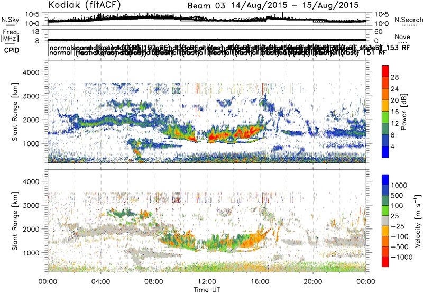Pick the red bottom Velocity segment below -1000
The width and height of the screenshot is (423, 293).
pos(385,262)
